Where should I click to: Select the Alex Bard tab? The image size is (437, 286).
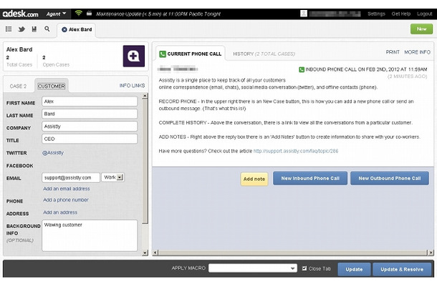77,30
